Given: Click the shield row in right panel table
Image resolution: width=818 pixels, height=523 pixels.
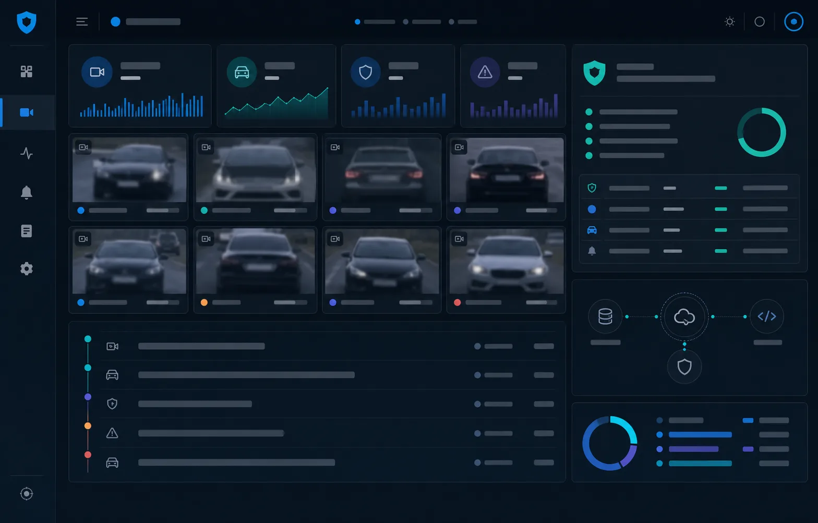Looking at the screenshot, I should click(x=689, y=188).
